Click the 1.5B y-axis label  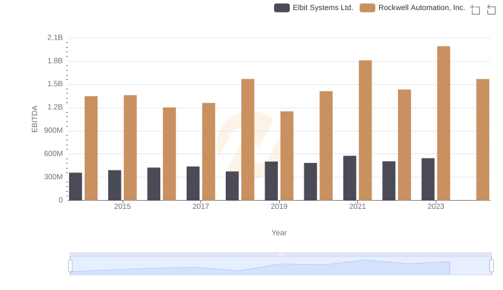(x=55, y=84)
